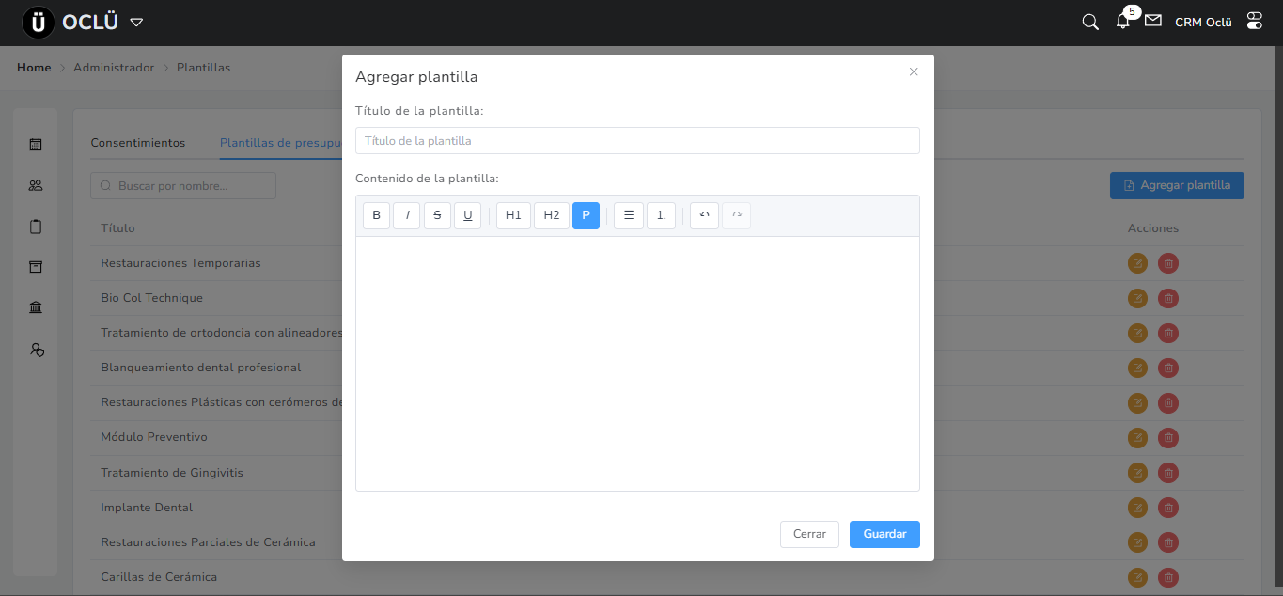This screenshot has width=1283, height=596.
Task: Select the Restauraciones Temporarias row text
Action: click(x=180, y=263)
